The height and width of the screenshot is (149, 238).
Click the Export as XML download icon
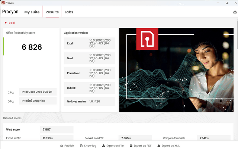(159, 146)
